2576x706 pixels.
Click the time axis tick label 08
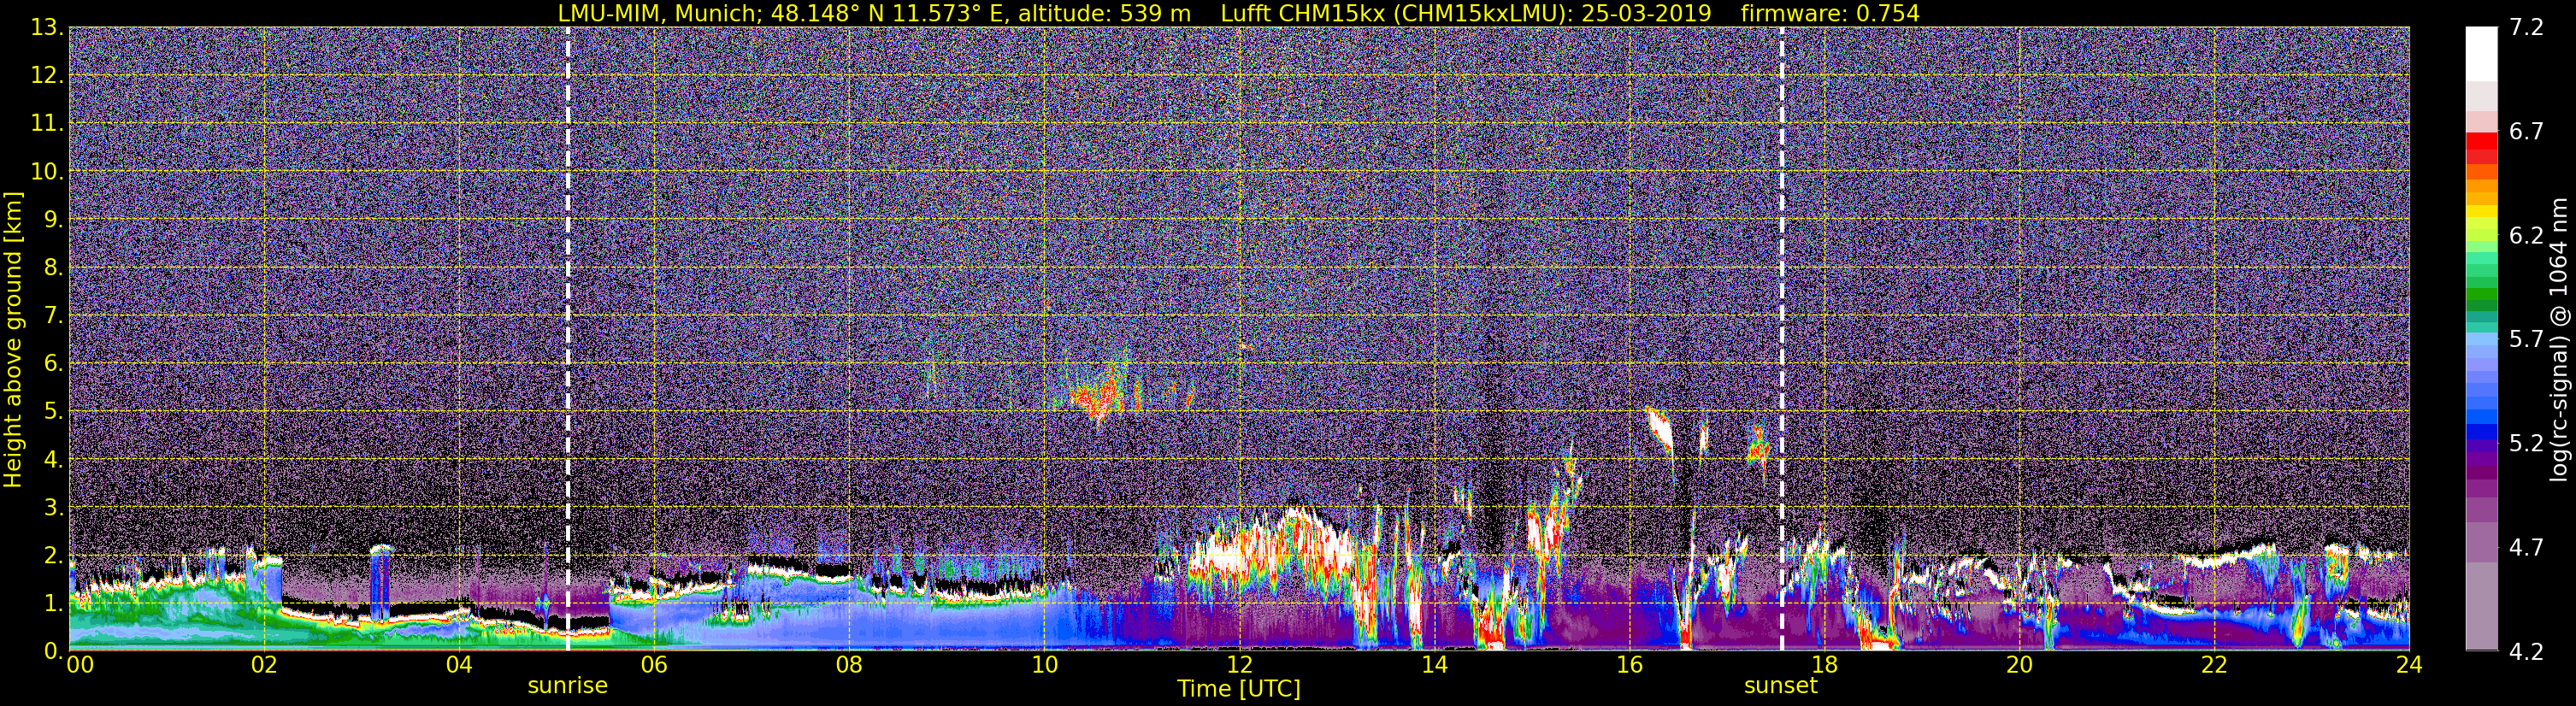pos(849,666)
